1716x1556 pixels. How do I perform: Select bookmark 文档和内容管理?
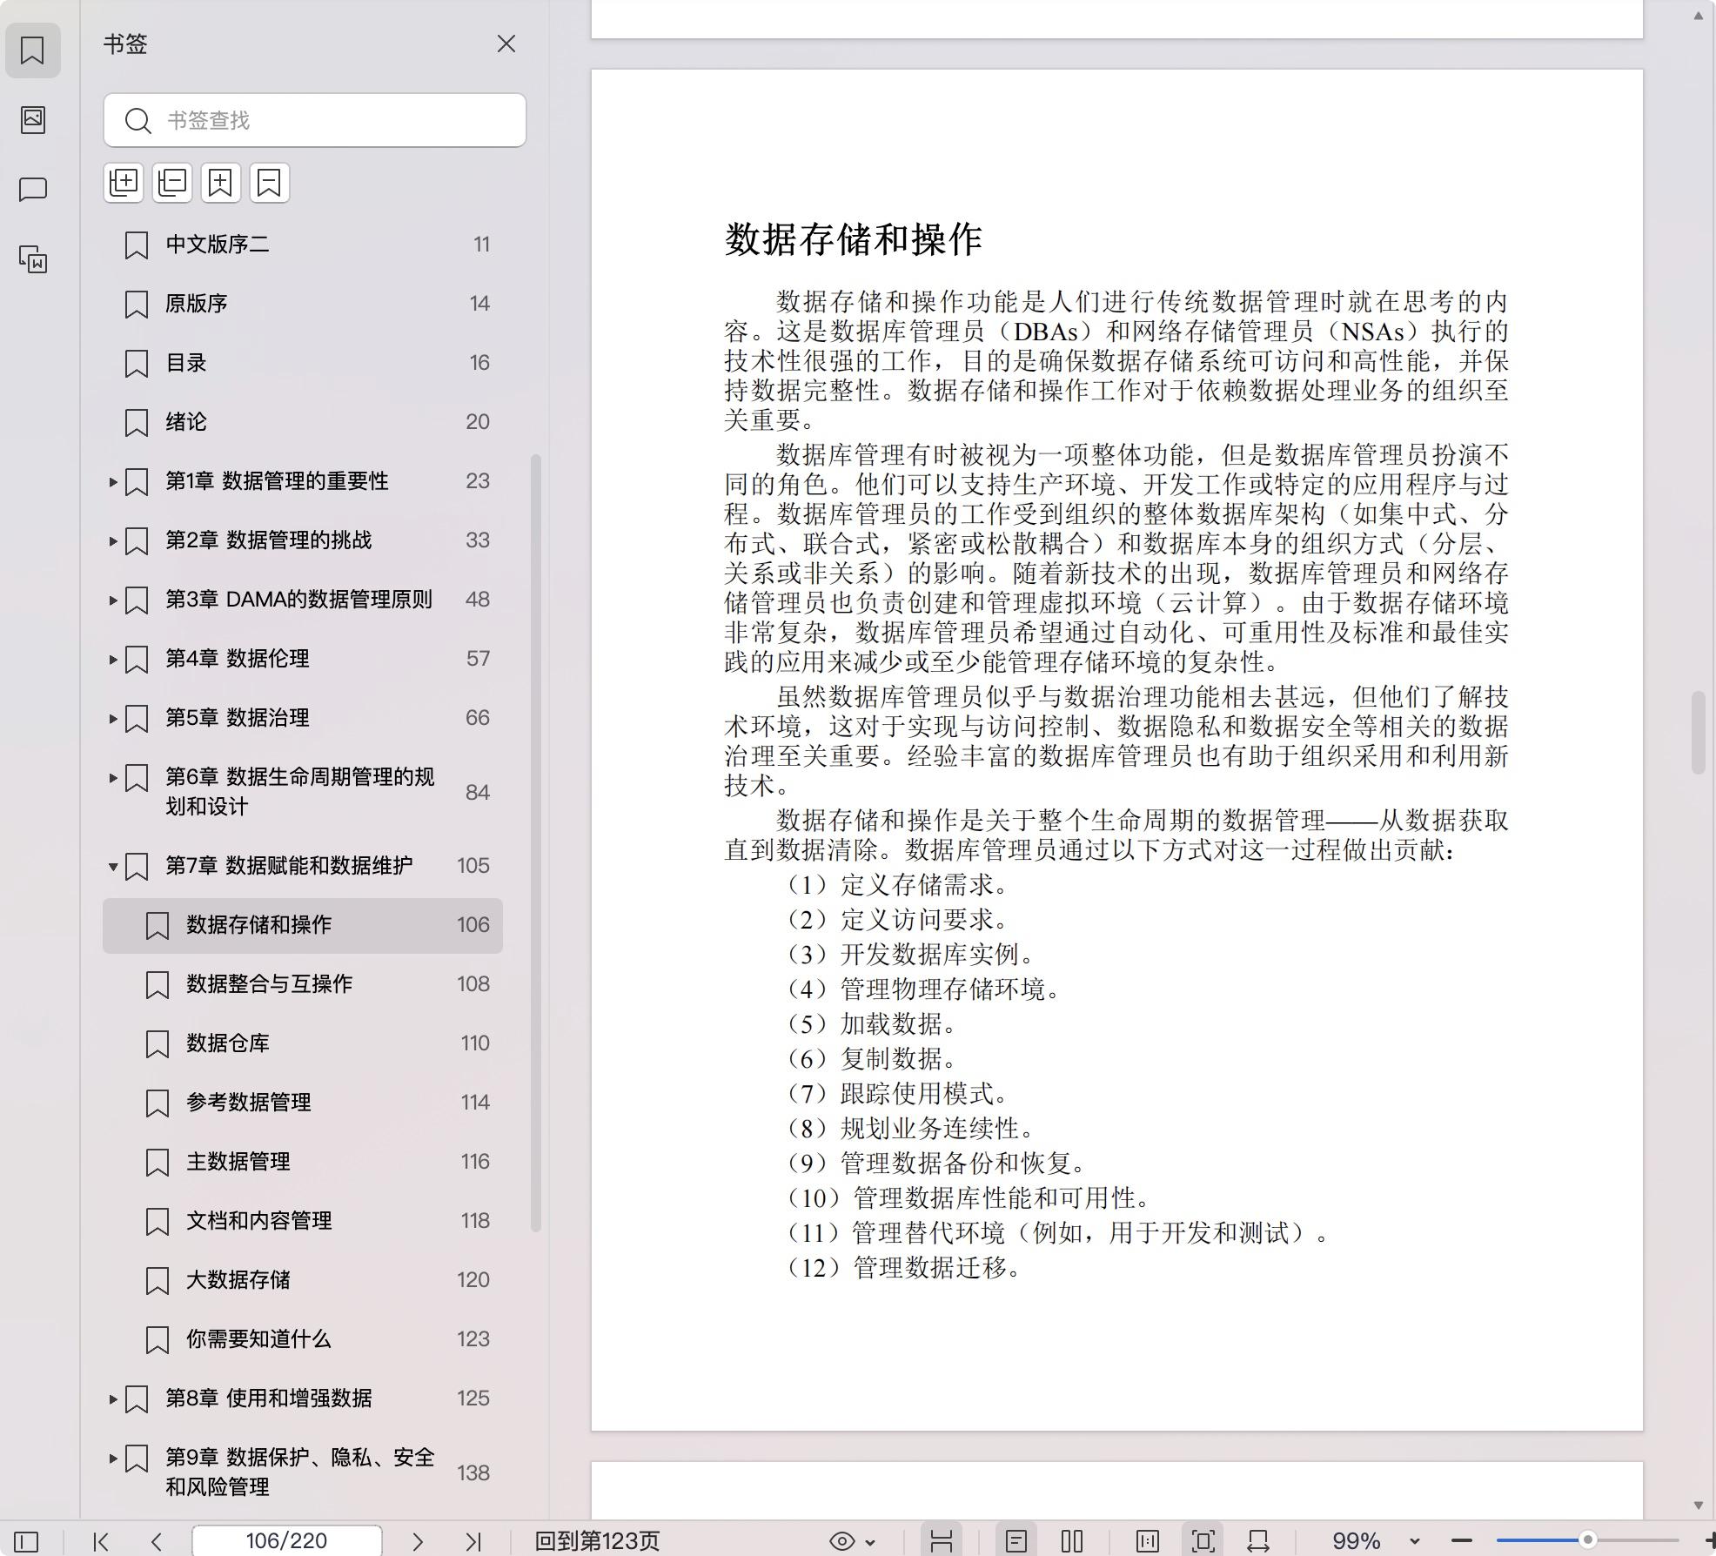[x=303, y=1221]
